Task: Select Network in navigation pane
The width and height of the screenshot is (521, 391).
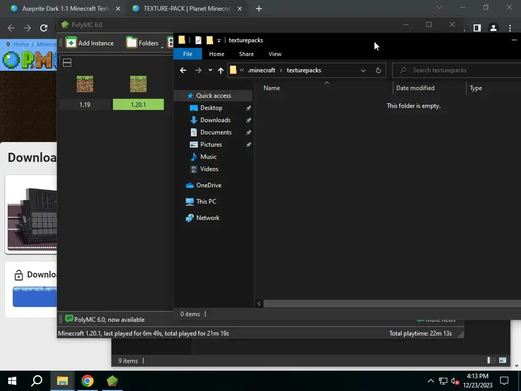Action: coord(208,218)
